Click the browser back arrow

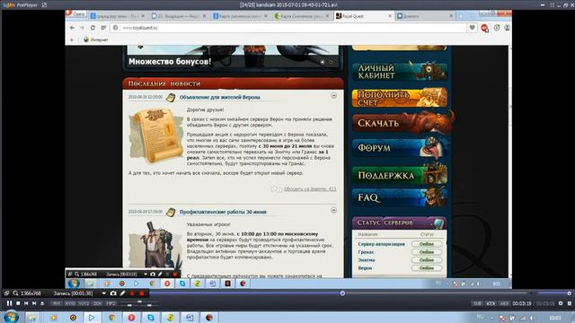tap(72, 28)
